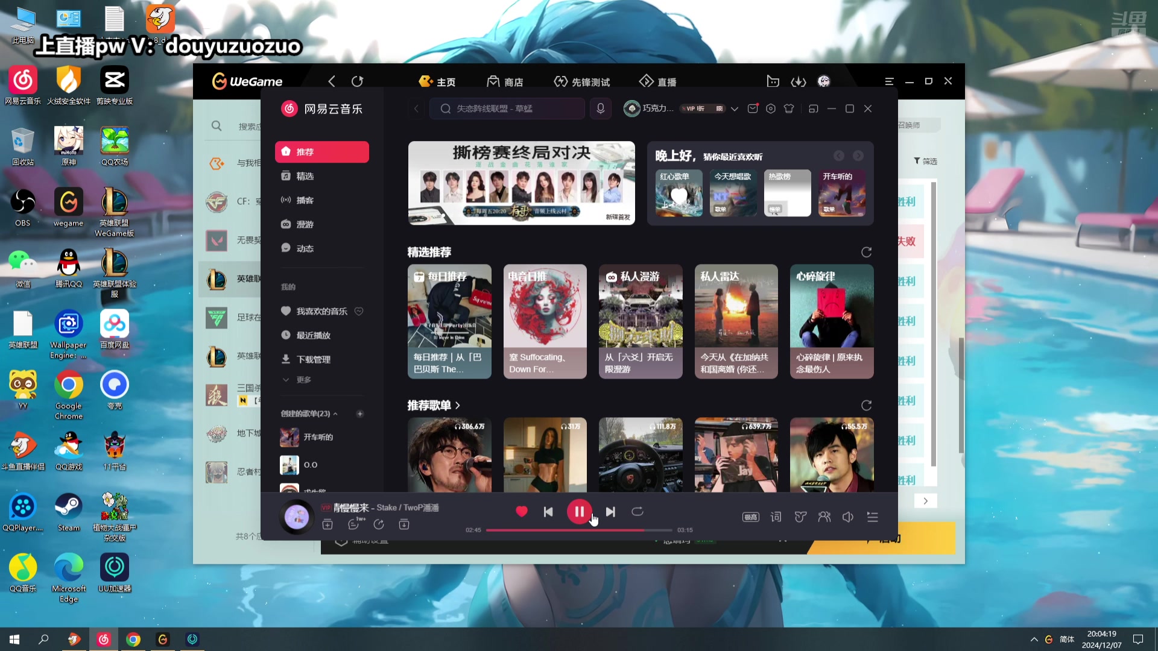
Task: Open the 开车听的 playlist in sidebar
Action: pyautogui.click(x=322, y=437)
